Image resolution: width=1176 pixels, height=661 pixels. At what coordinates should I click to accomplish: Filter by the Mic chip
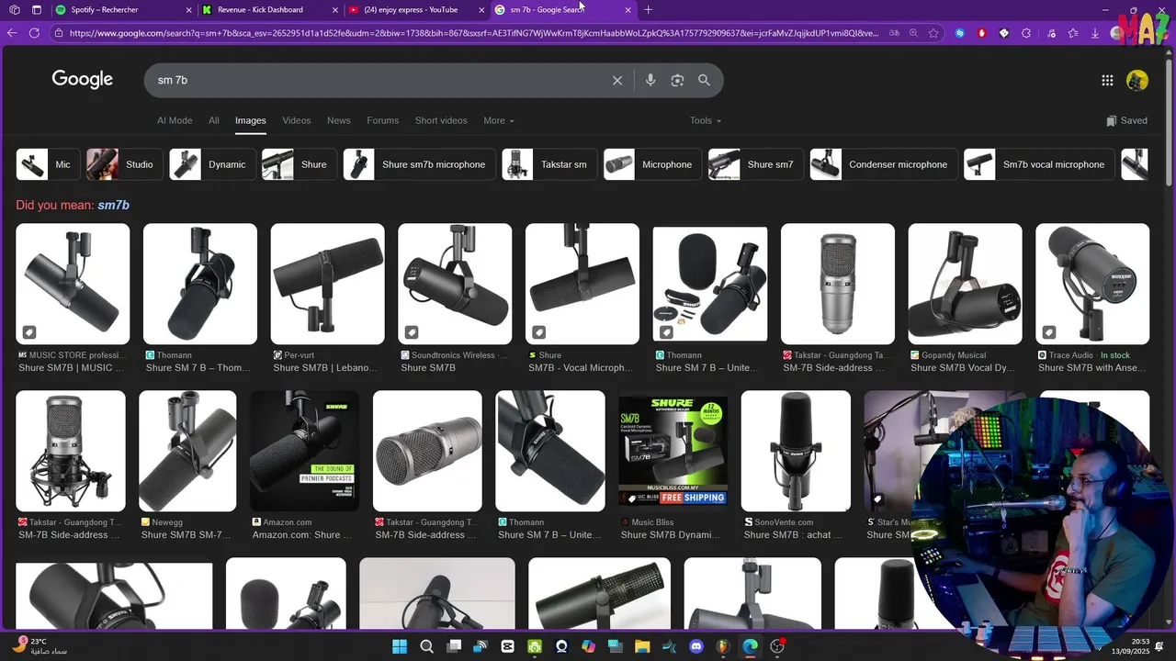pyautogui.click(x=48, y=164)
